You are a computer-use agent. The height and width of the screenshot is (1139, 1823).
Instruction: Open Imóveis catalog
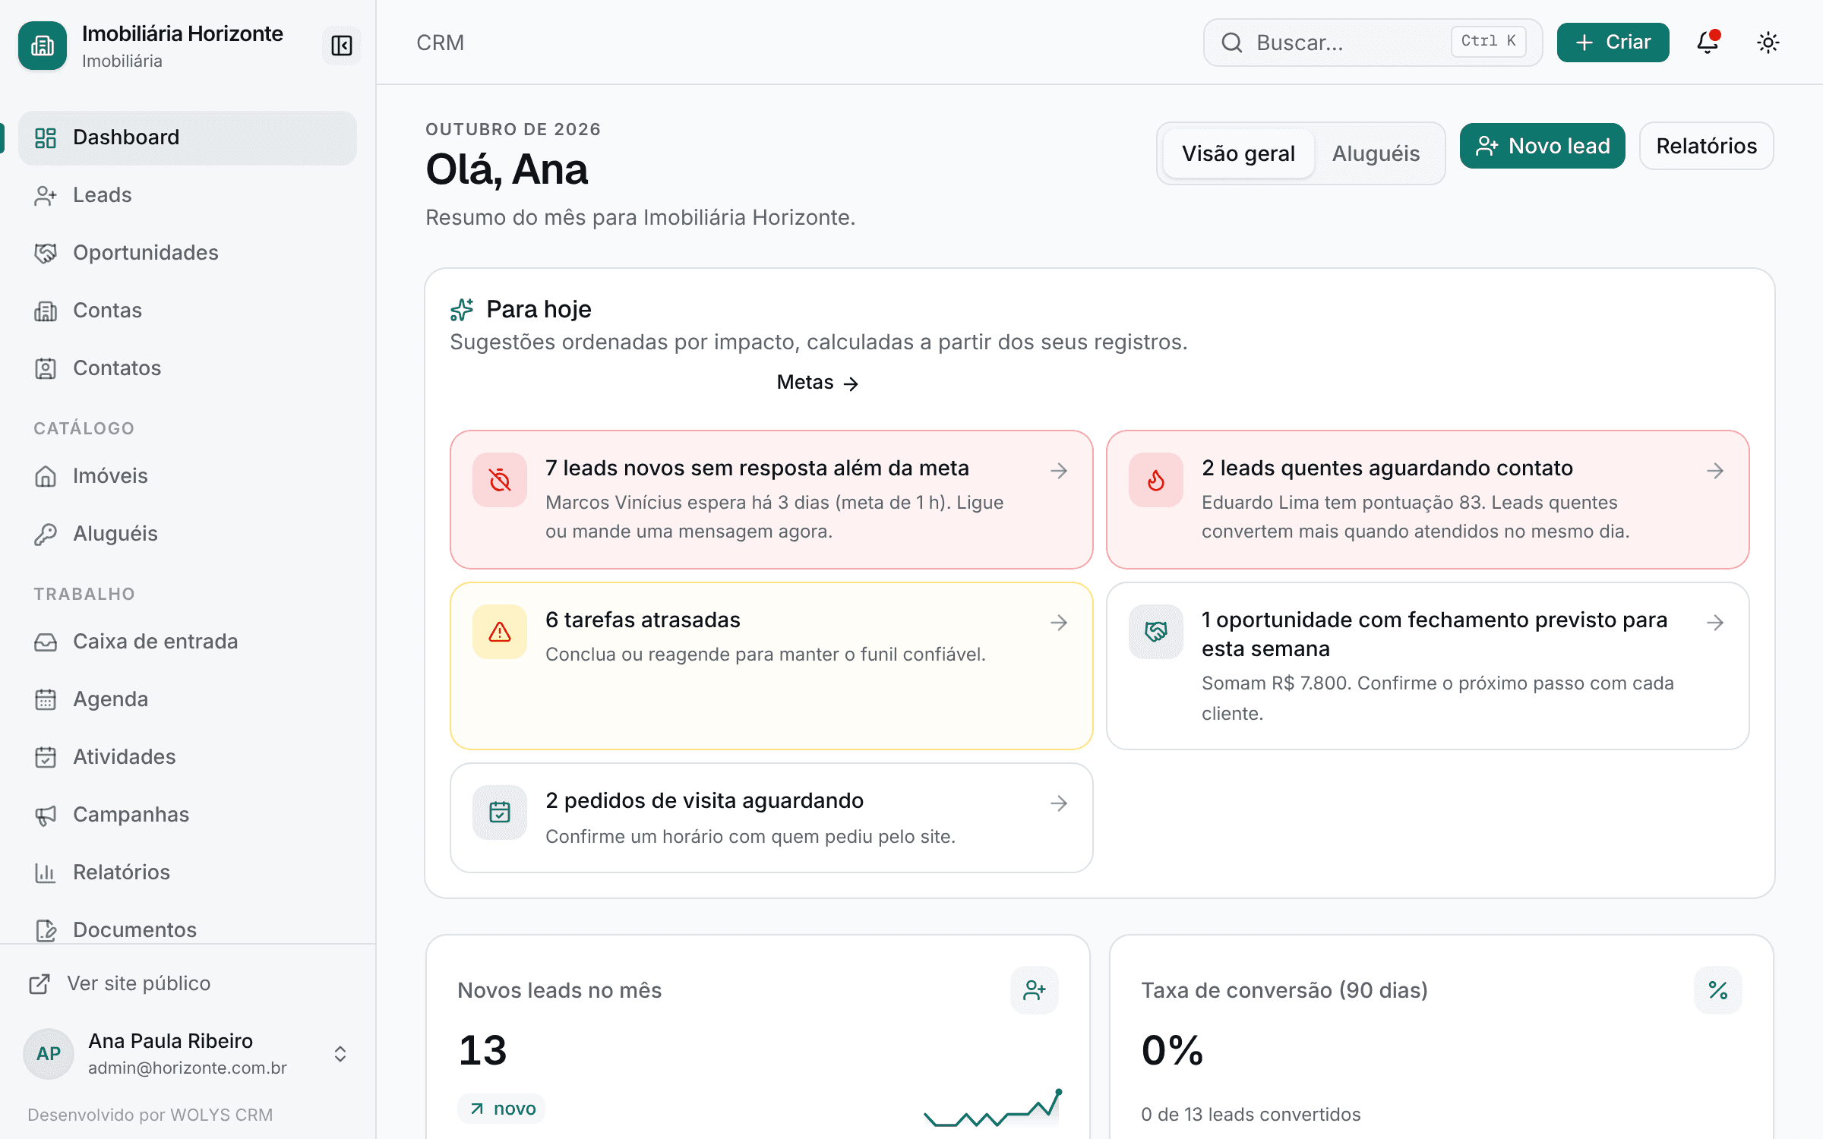[x=187, y=476]
